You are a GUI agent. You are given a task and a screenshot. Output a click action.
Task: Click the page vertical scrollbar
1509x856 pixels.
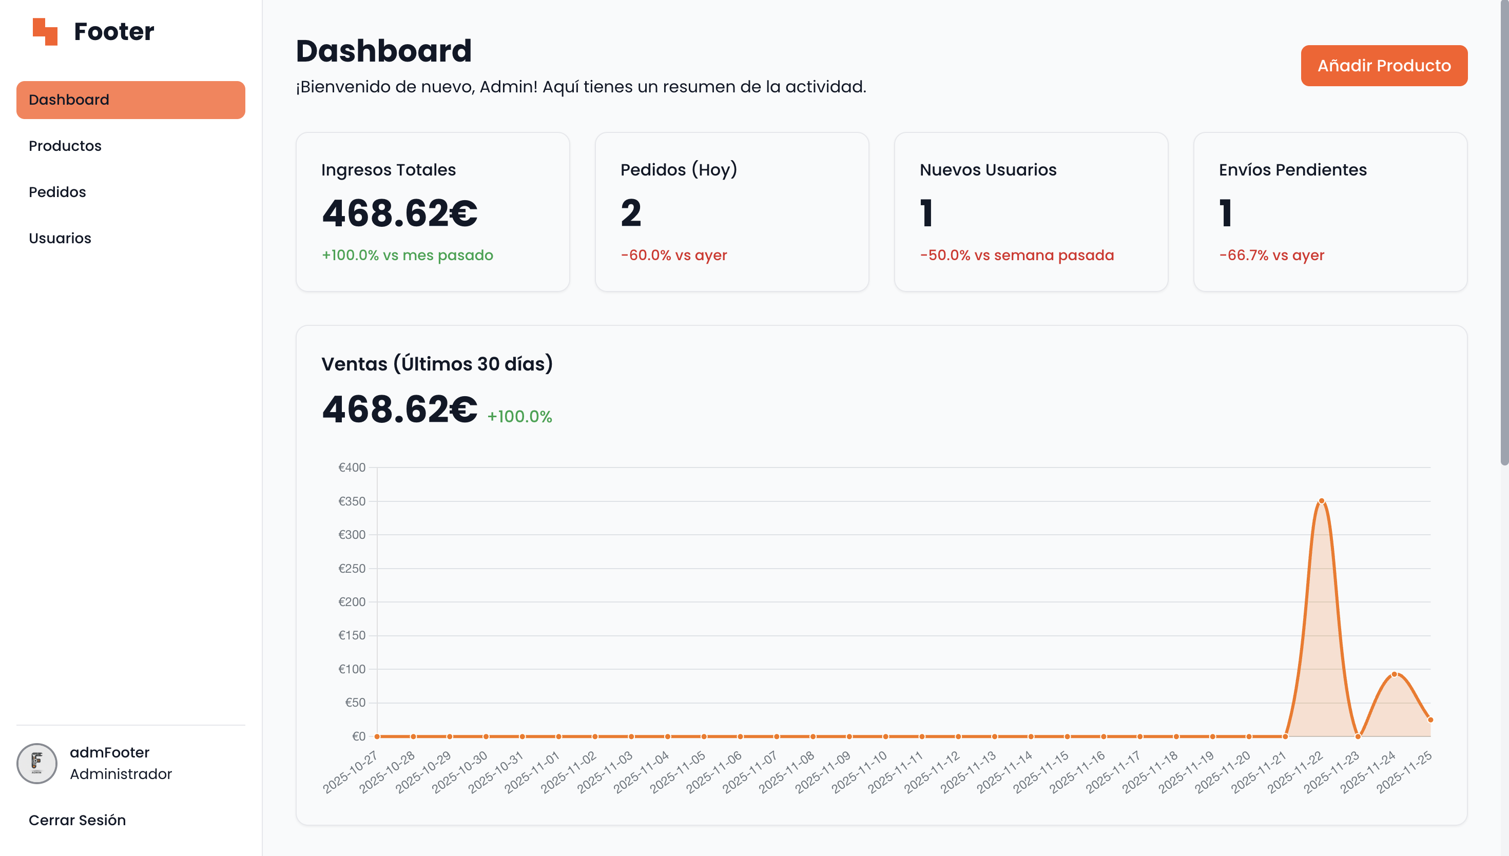click(1504, 232)
